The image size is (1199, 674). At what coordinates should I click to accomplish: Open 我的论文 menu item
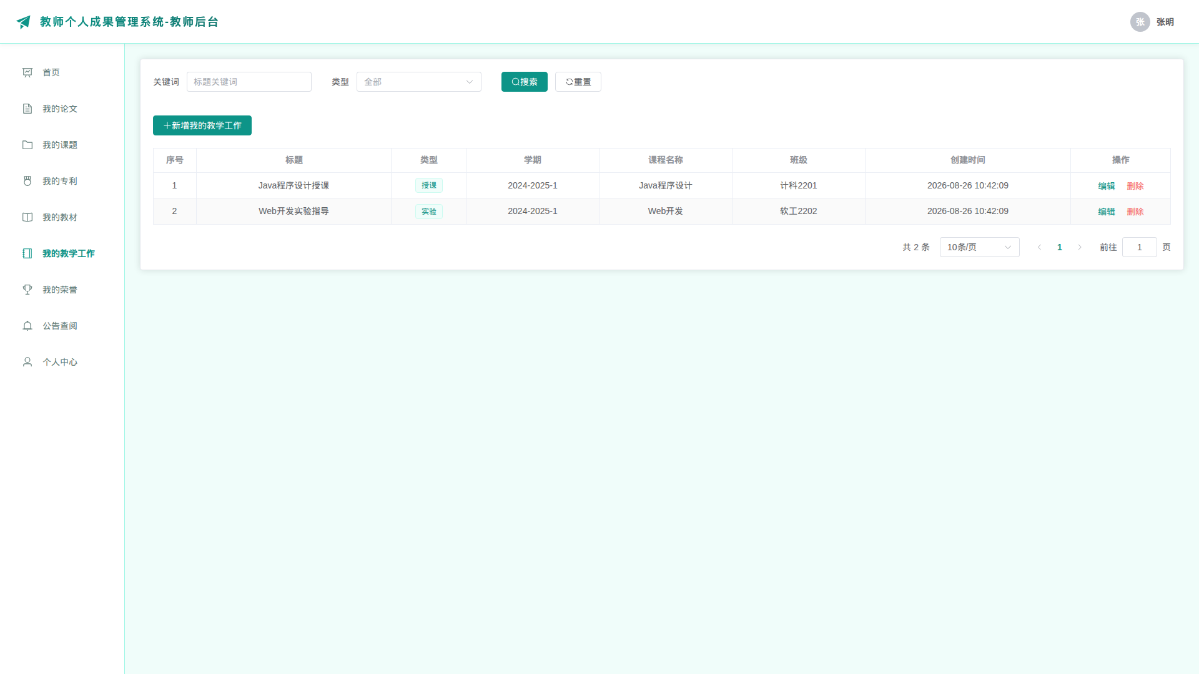tap(62, 109)
